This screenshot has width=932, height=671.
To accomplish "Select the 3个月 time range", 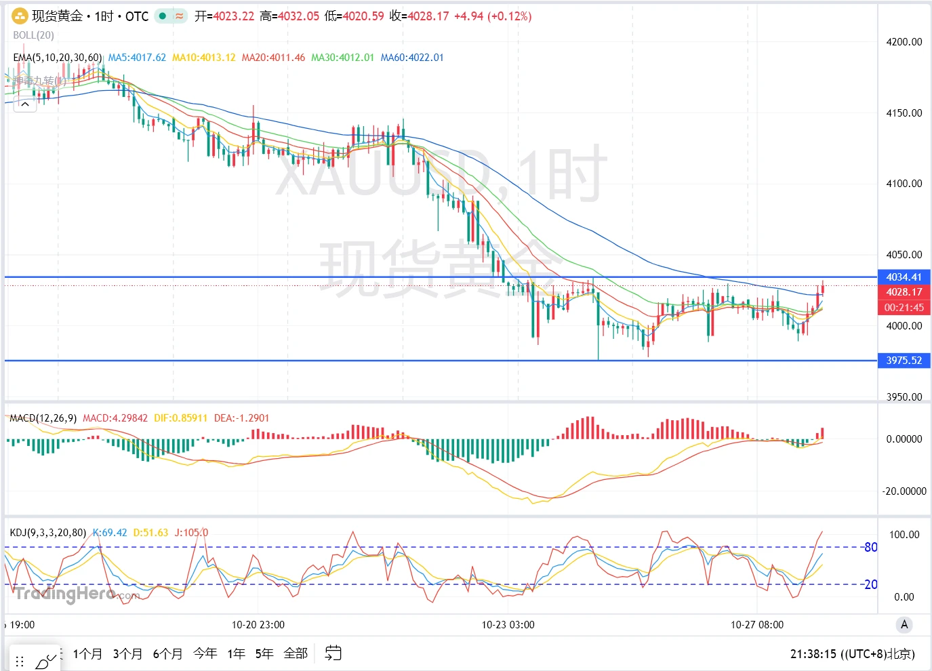I will (x=127, y=653).
